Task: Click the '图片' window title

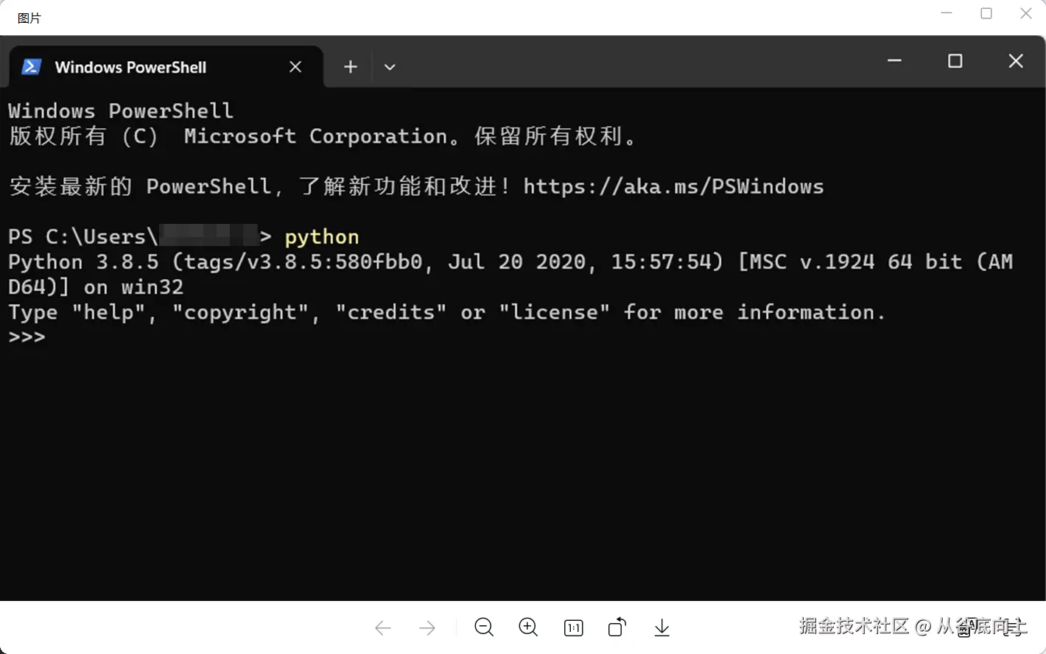Action: pyautogui.click(x=29, y=18)
